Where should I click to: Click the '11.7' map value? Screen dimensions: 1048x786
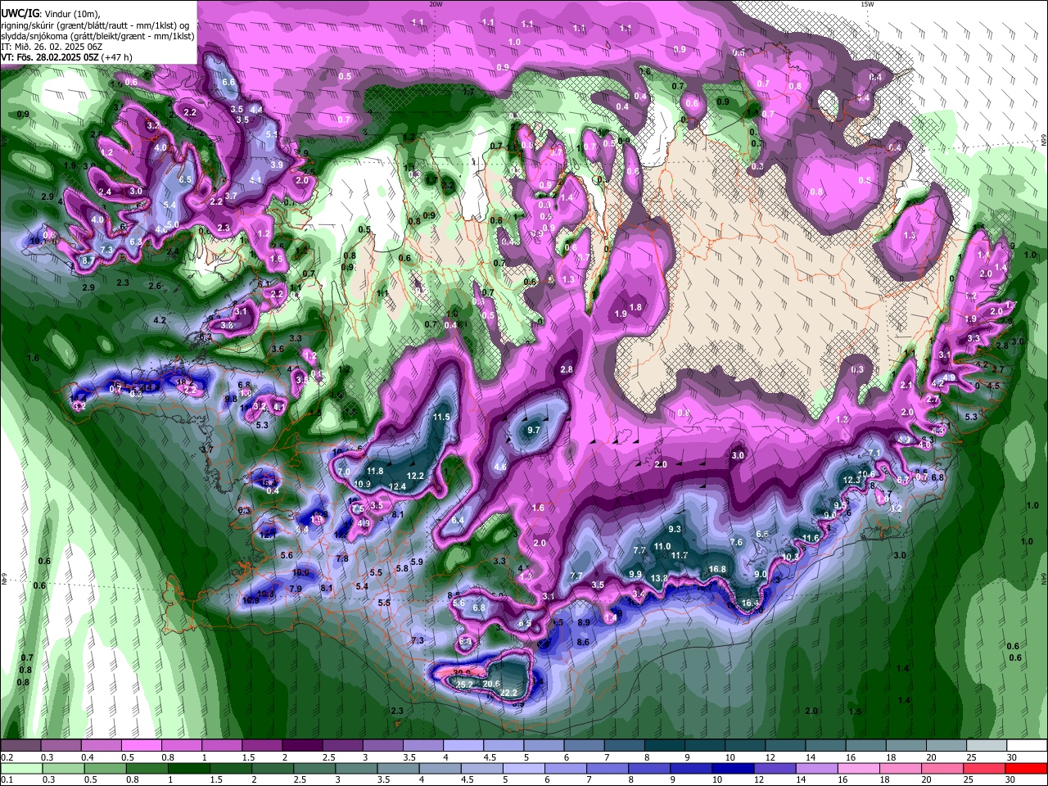tap(679, 556)
